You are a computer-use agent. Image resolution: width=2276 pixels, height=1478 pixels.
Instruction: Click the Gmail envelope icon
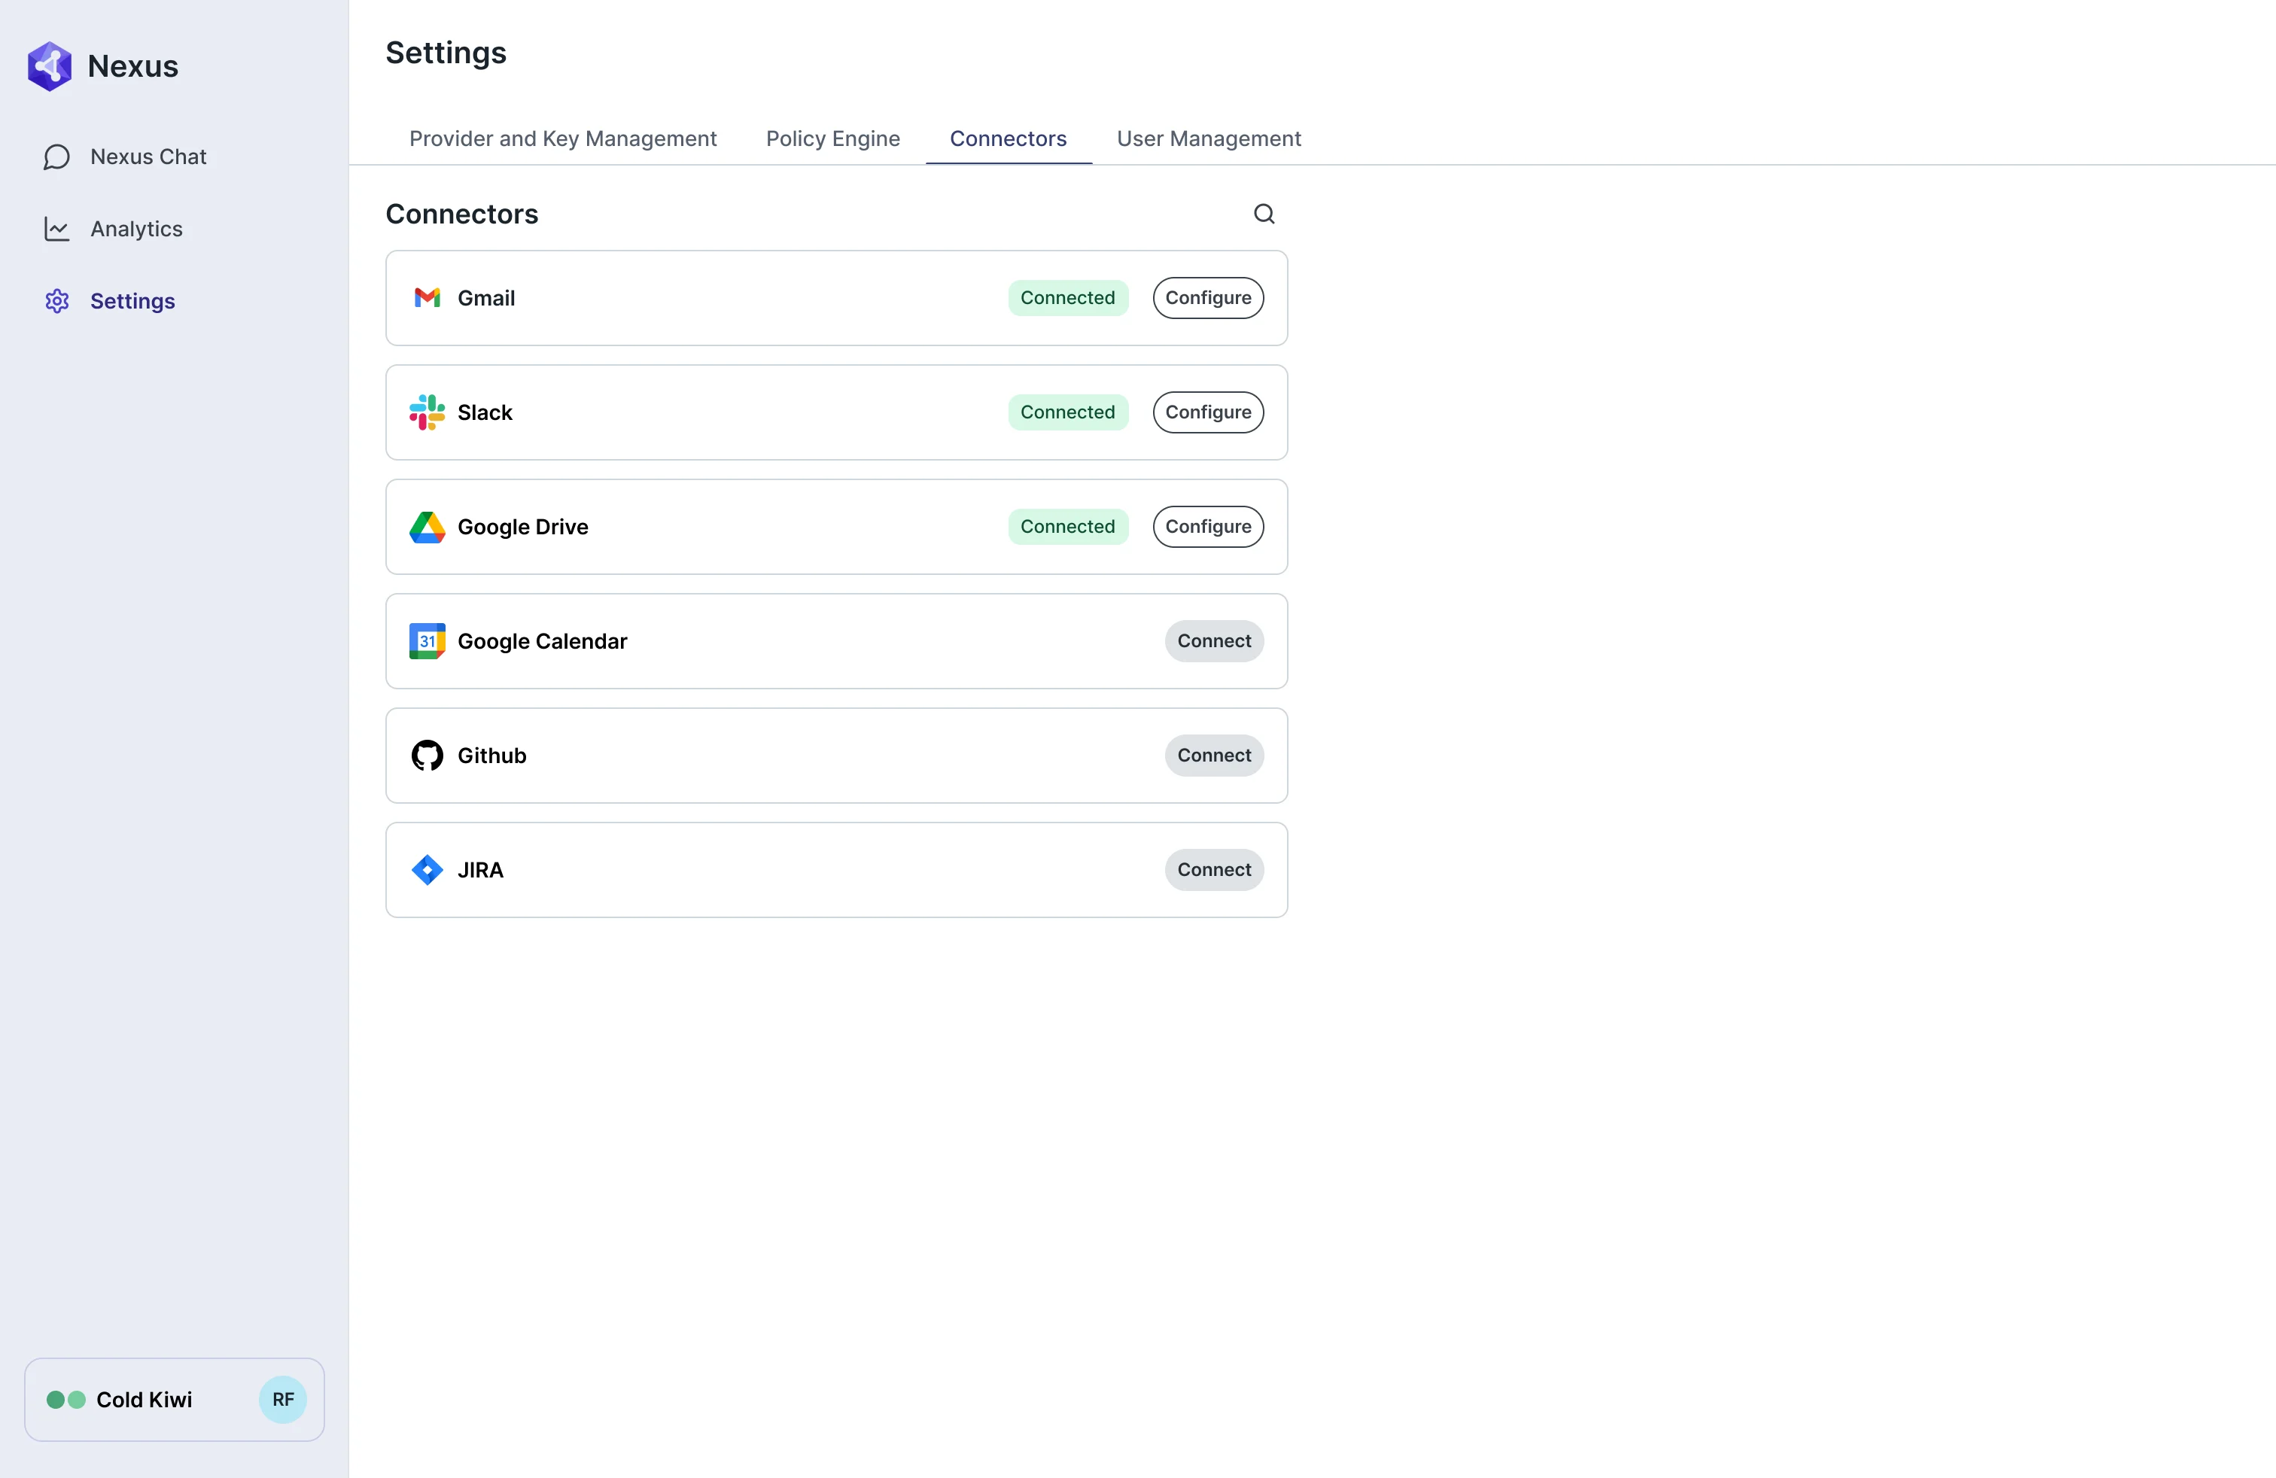427,298
